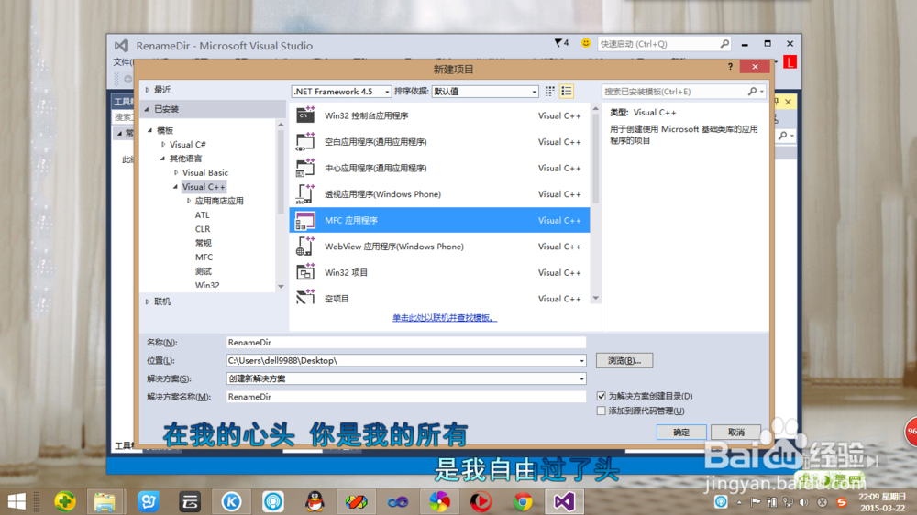The image size is (917, 515).
Task: Click volume speaker icon in system tray
Action: coord(804,502)
